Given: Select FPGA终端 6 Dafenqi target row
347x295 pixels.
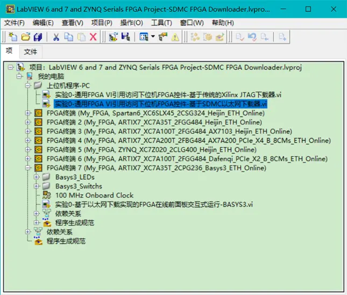Looking at the screenshot, I should (x=187, y=159).
